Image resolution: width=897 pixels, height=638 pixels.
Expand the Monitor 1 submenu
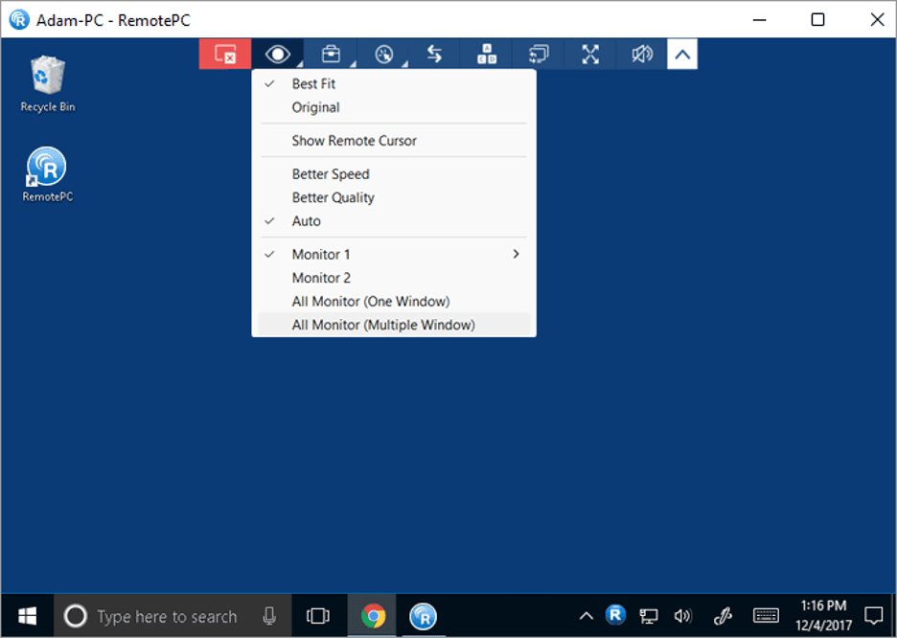(515, 254)
